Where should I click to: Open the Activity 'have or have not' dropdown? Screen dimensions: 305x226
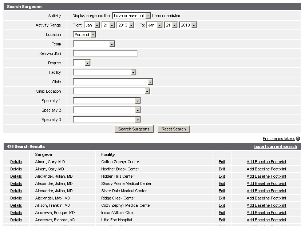pos(131,16)
